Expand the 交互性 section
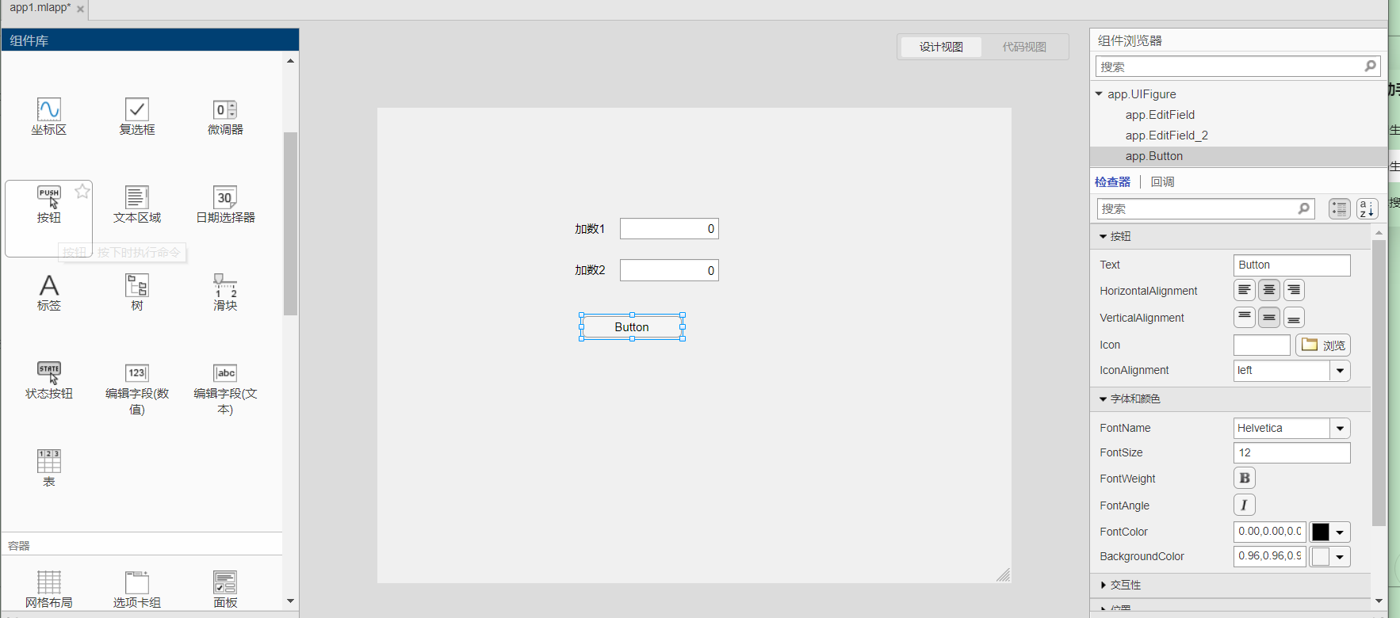The width and height of the screenshot is (1400, 618). [1103, 585]
